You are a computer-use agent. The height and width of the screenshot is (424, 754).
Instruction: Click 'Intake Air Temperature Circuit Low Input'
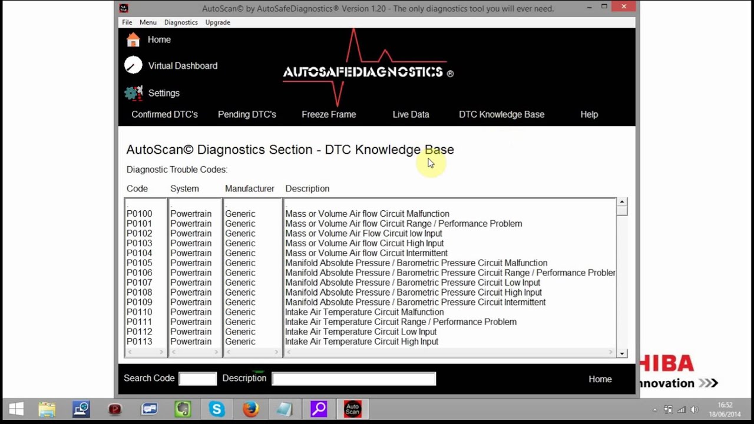pos(361,332)
